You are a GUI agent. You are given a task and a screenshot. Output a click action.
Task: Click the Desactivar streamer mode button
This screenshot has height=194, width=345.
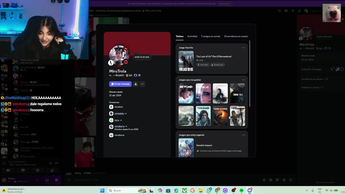(225, 4)
